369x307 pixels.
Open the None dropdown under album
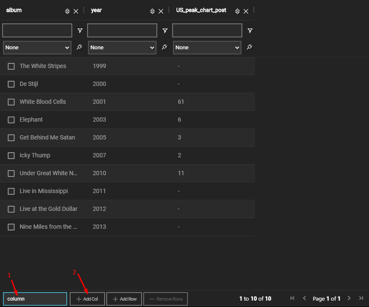pos(37,47)
